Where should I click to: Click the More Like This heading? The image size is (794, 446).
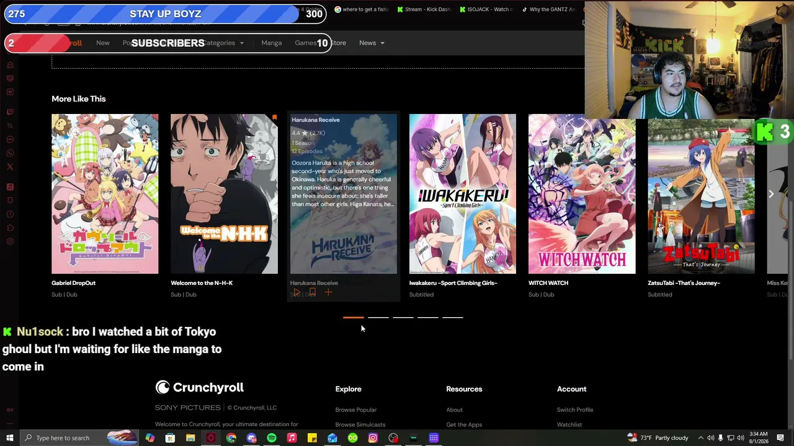coord(79,99)
